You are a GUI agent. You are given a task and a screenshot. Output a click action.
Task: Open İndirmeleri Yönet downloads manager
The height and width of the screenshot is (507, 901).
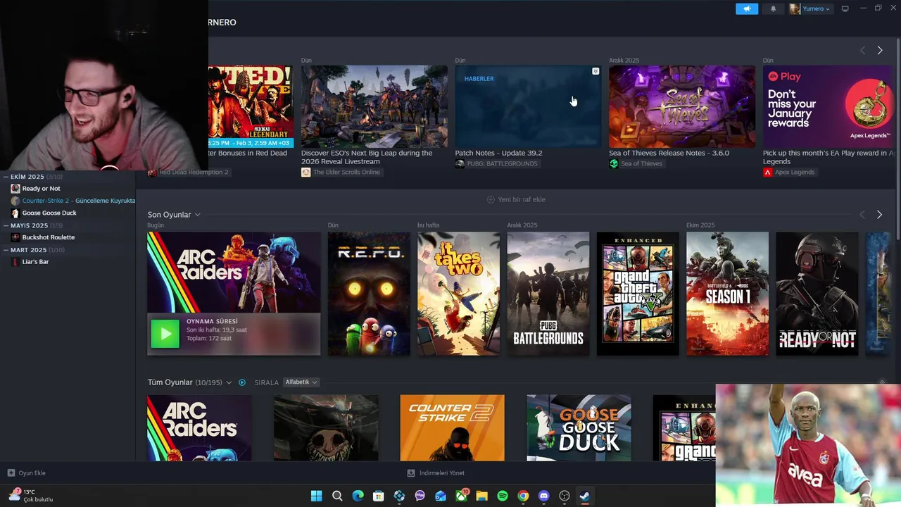click(436, 473)
